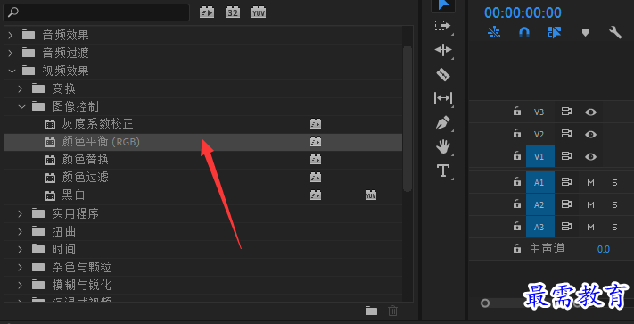The image size is (634, 324).
Task: Toggle A1 track targeting button
Action: click(x=540, y=182)
